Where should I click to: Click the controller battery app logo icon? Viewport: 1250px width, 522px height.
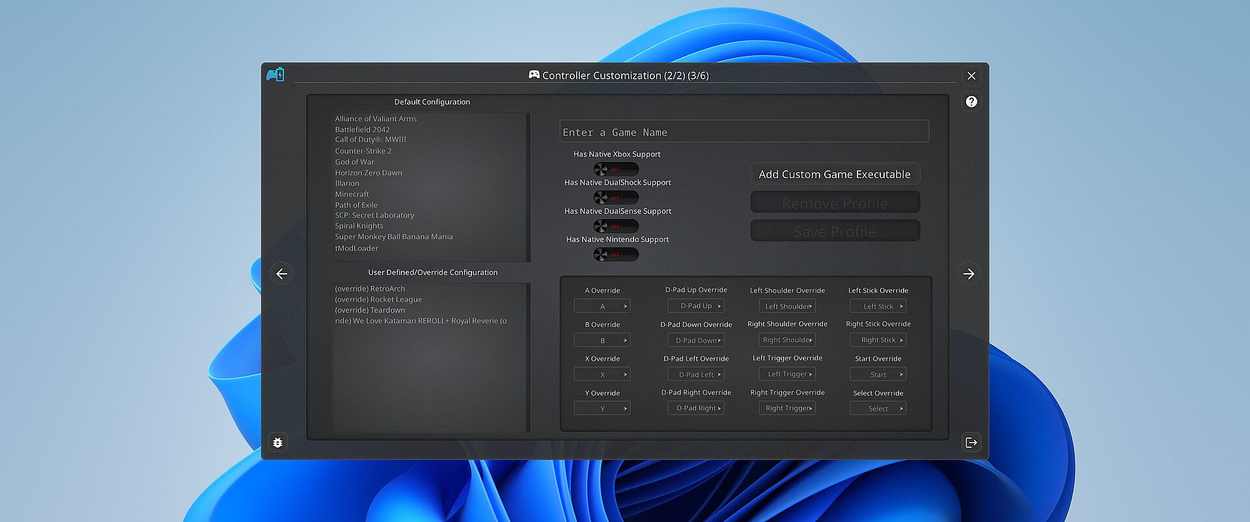[275, 75]
